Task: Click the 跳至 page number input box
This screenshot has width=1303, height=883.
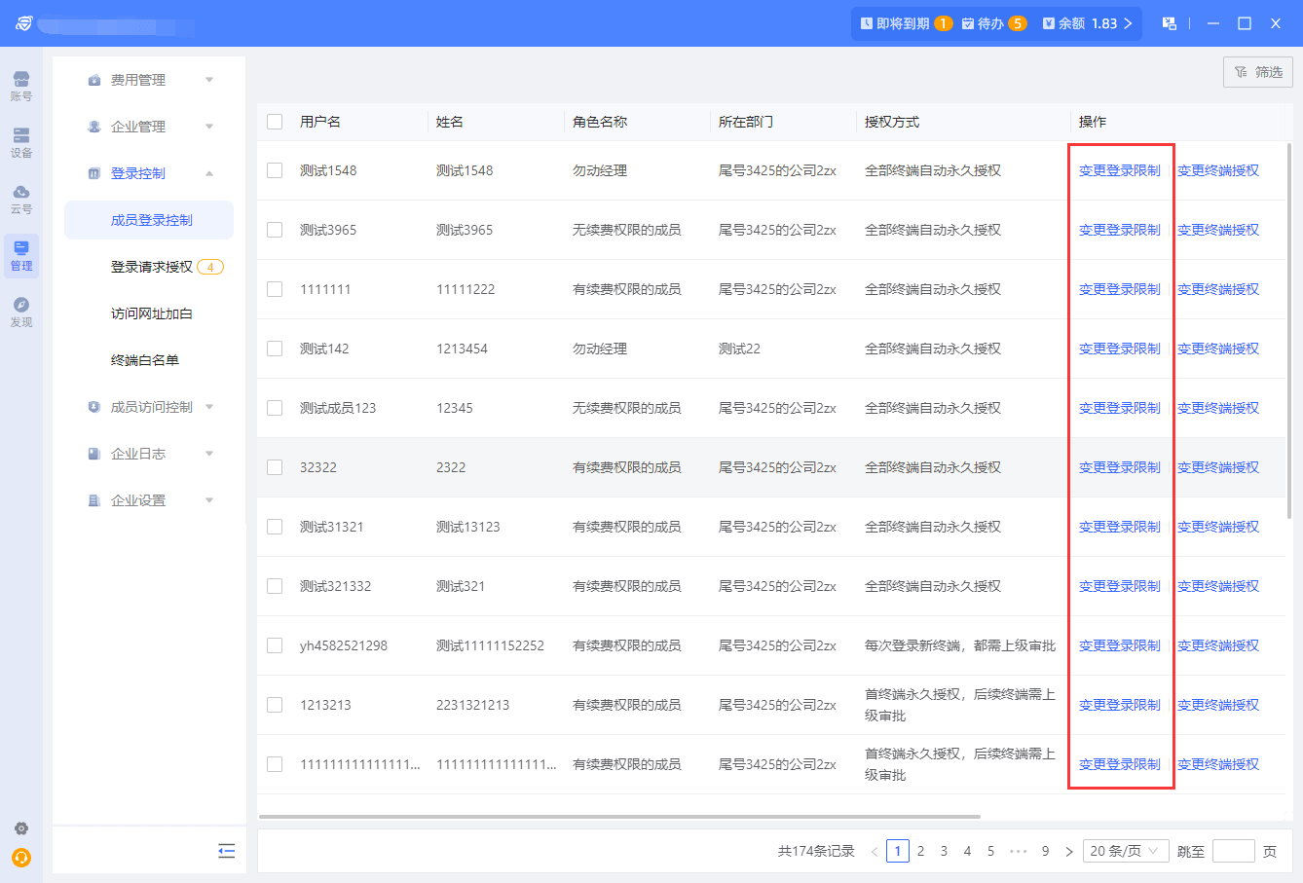Action: tap(1234, 852)
